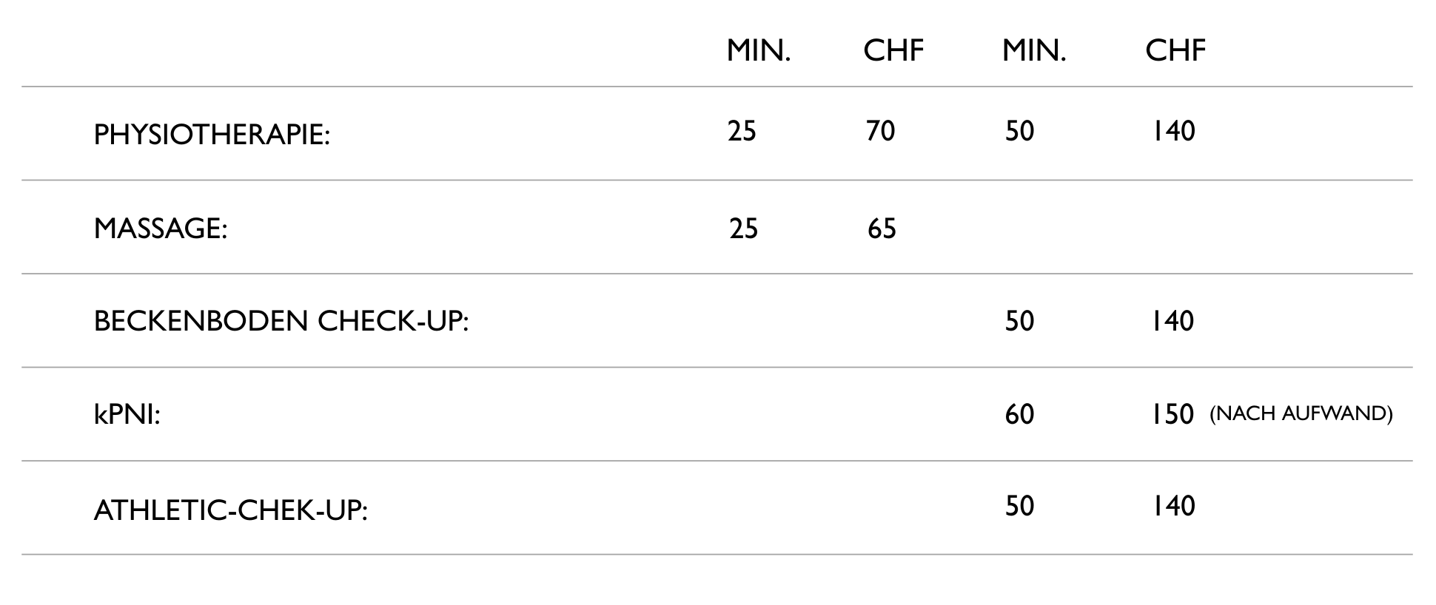This screenshot has height=605, width=1436.
Task: Click the 140 price for Athletic-Chek-Up
Action: click(1173, 507)
